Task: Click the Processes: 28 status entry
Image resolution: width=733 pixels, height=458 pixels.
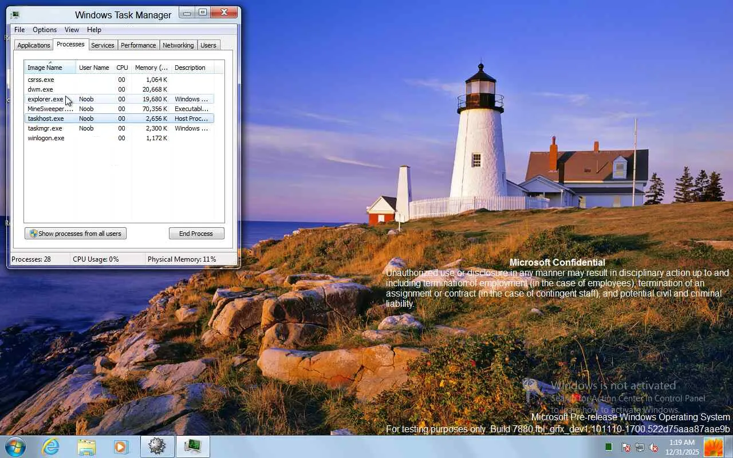Action: (31, 259)
